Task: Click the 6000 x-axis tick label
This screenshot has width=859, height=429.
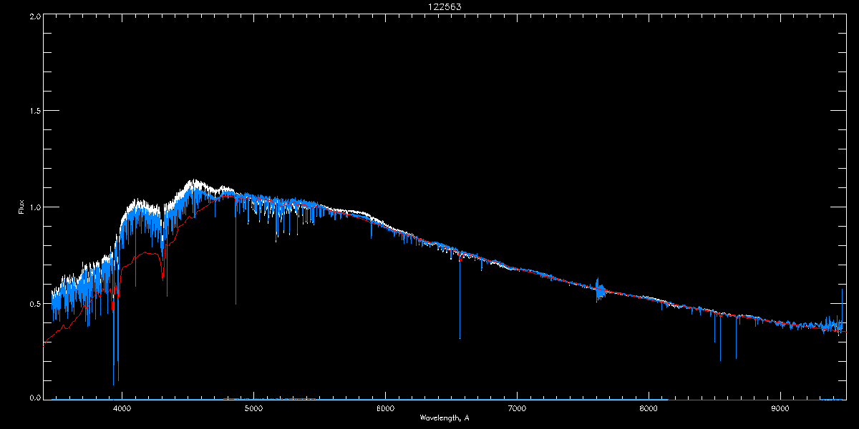Action: [x=386, y=408]
